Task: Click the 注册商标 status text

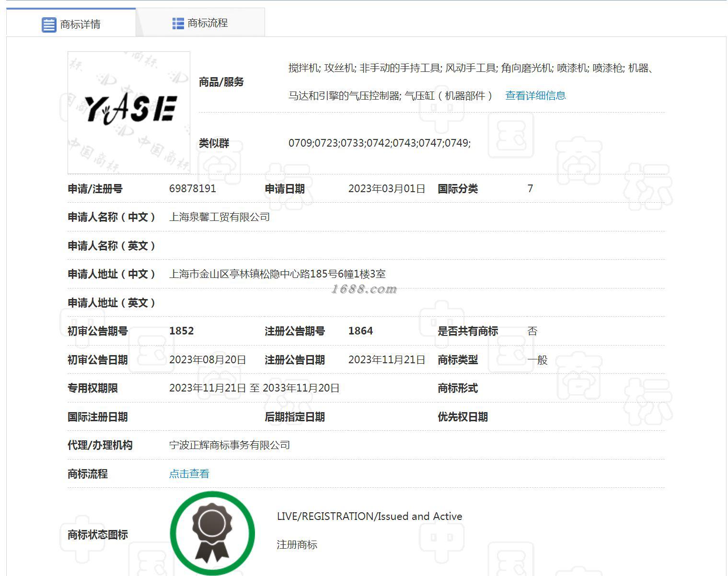Action: click(x=297, y=545)
